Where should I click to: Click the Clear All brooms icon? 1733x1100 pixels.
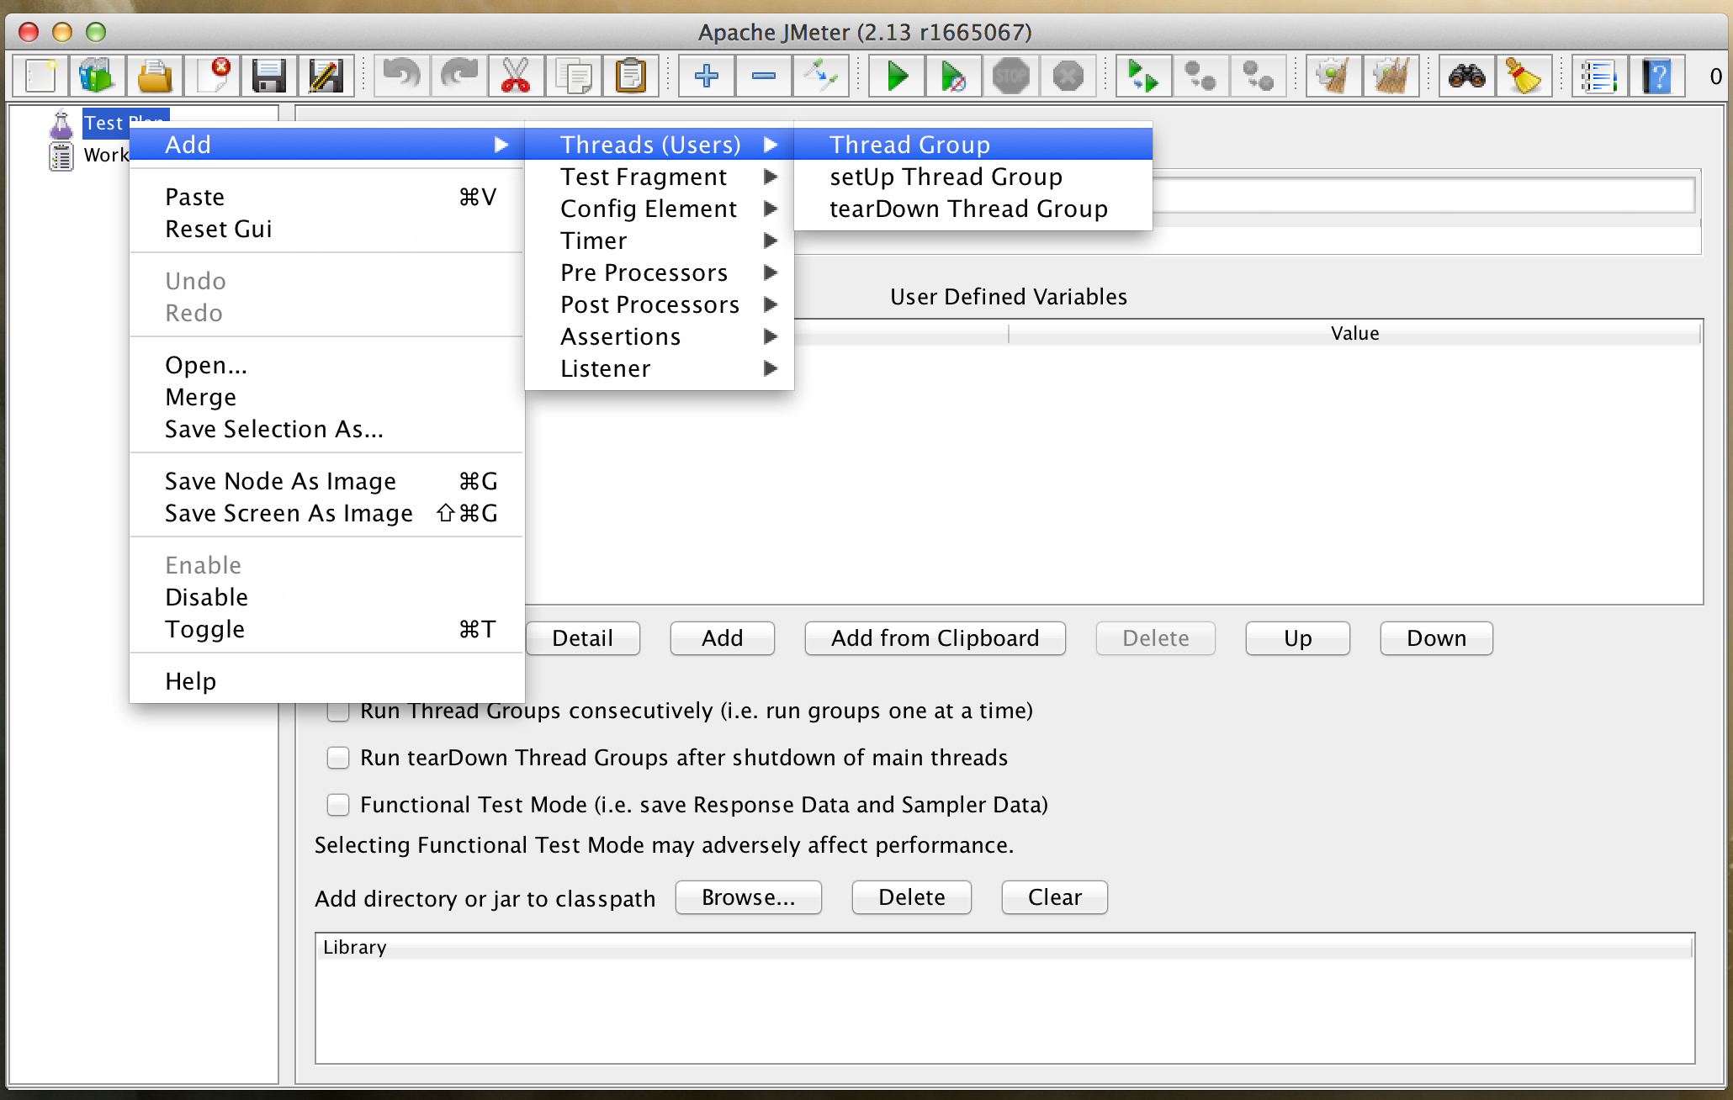tap(1391, 77)
